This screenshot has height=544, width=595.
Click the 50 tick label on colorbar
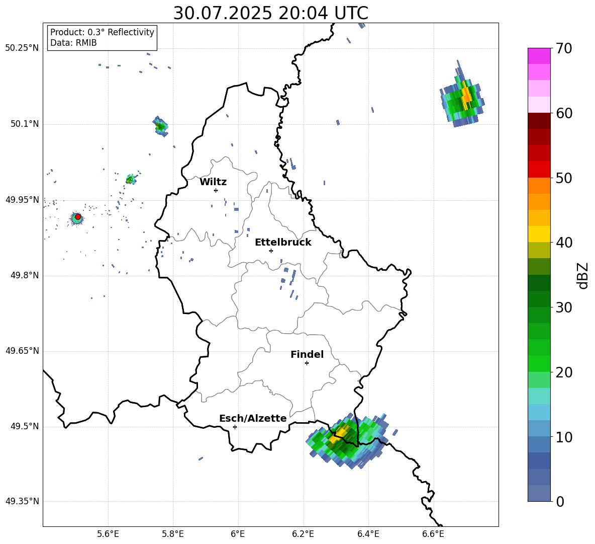(x=564, y=178)
